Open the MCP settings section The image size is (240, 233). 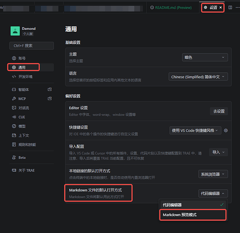32,99
